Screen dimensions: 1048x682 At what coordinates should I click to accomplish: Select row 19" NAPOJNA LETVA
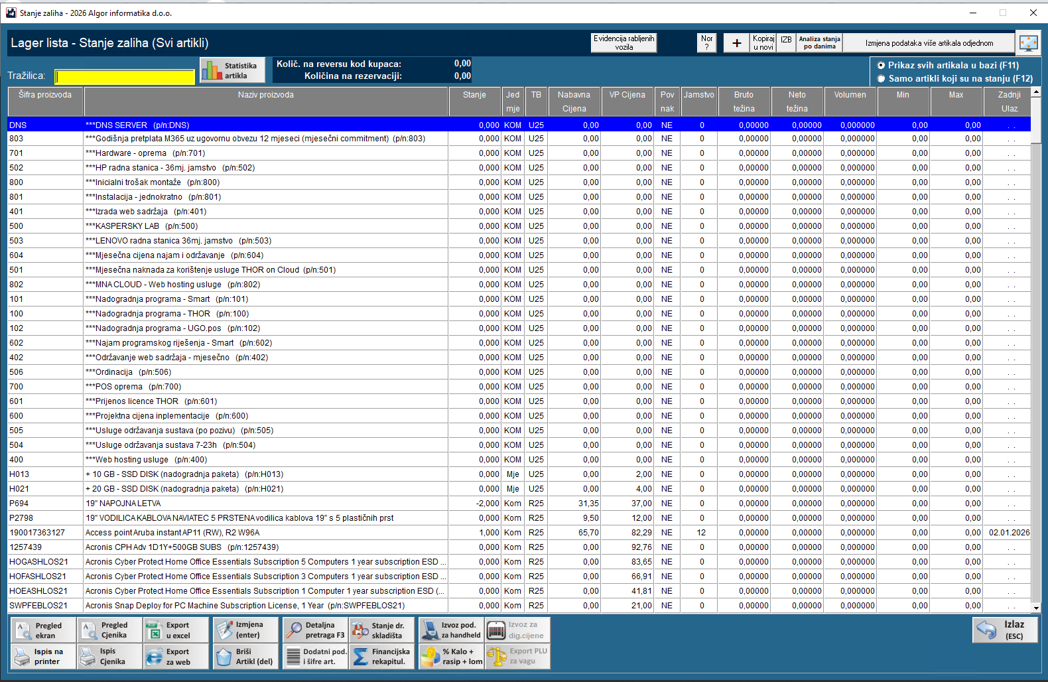[519, 504]
